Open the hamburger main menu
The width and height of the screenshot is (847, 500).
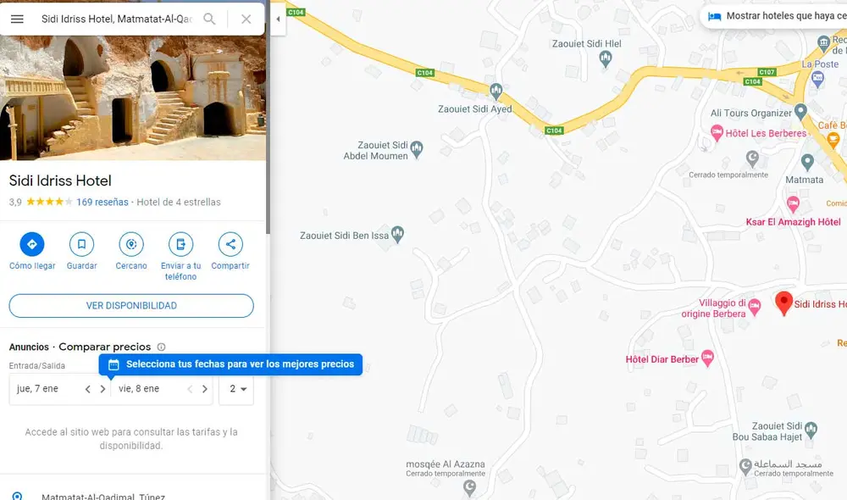[17, 17]
